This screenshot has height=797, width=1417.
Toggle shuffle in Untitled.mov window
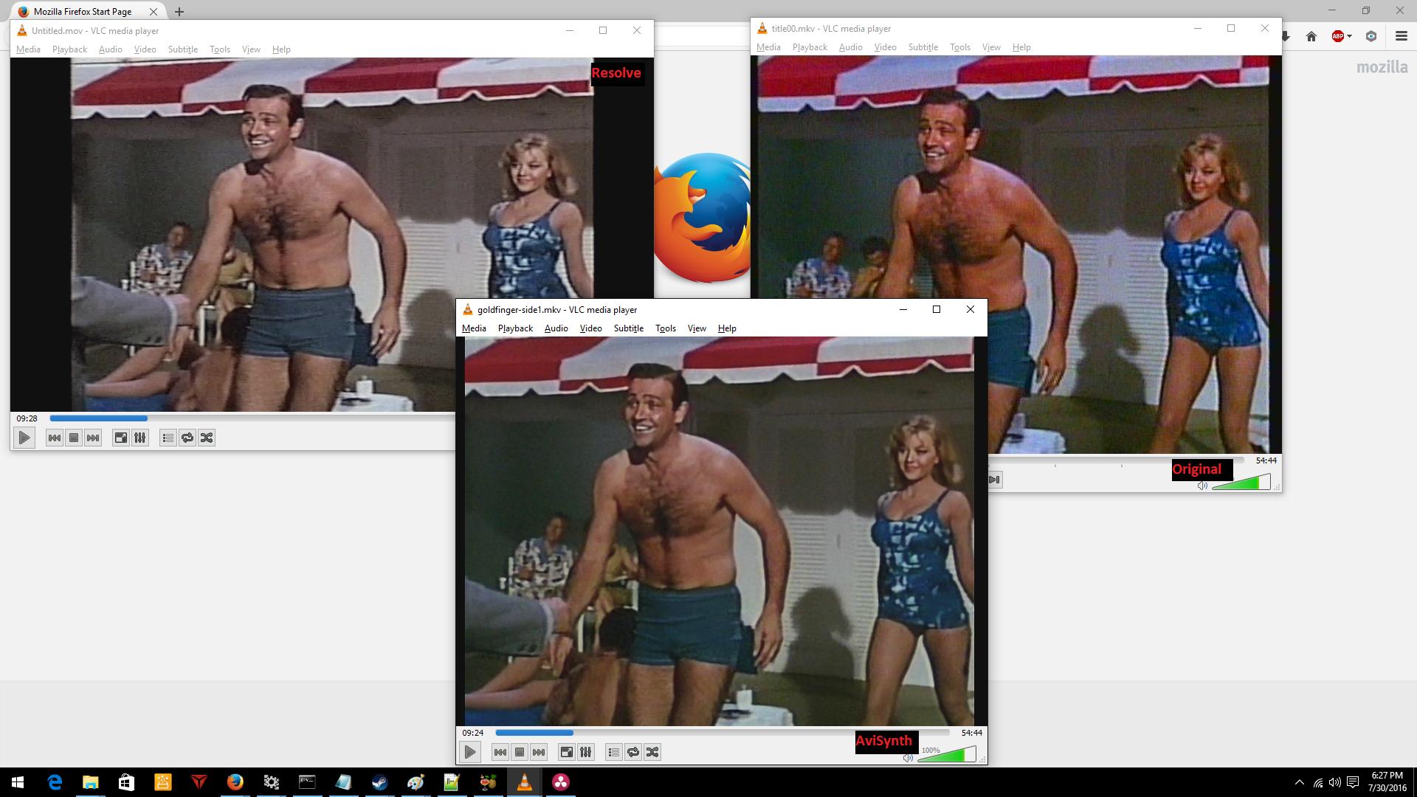(x=207, y=438)
